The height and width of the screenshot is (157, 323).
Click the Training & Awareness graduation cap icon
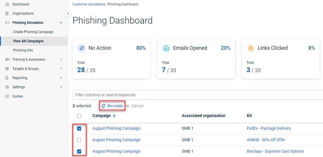[7, 59]
